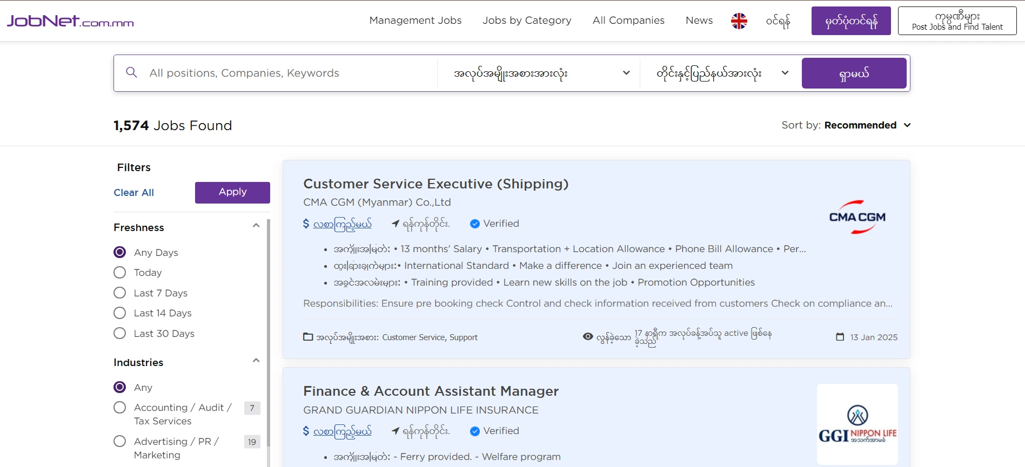Screen dimensions: 1025x467
Task: Collapse the Industries filter section
Action: [x=256, y=361]
